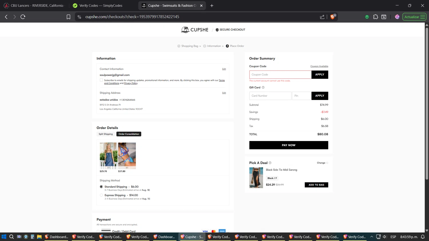Open the green extension icon in toolbar
This screenshot has width=429, height=241.
(x=367, y=17)
